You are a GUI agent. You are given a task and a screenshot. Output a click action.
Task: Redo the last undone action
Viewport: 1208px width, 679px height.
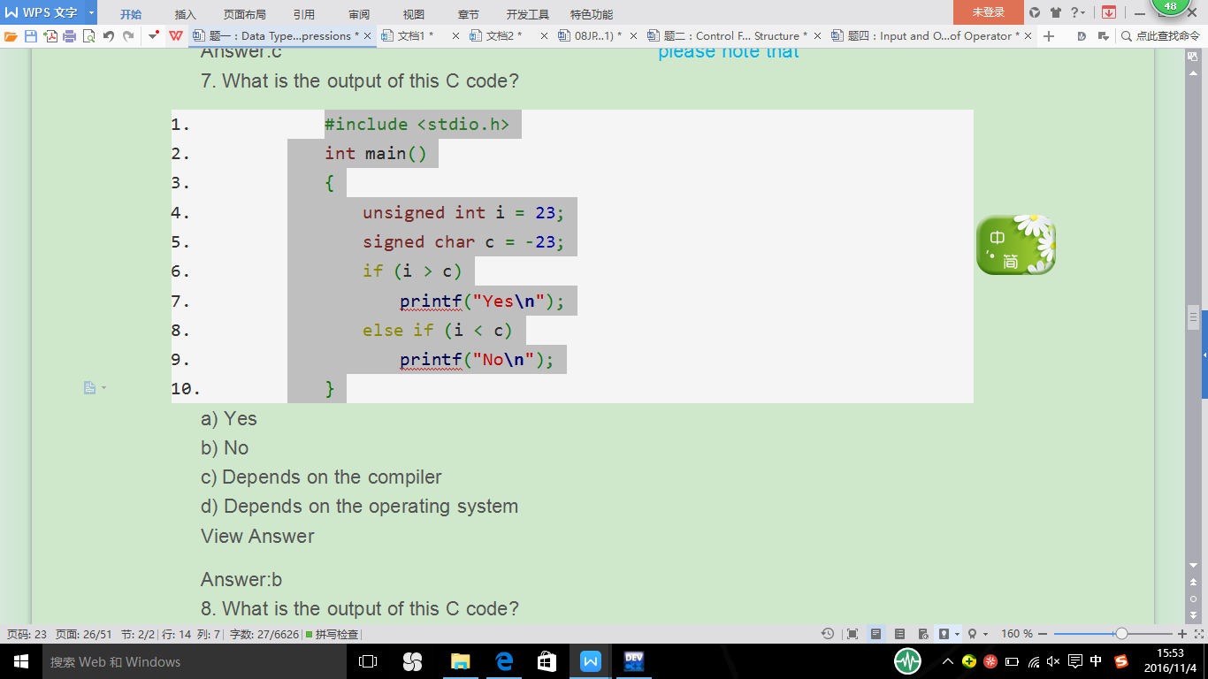click(128, 36)
